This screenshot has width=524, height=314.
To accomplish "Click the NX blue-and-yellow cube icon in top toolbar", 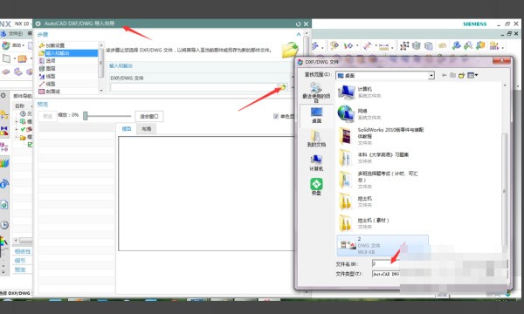I will pyautogui.click(x=480, y=45).
